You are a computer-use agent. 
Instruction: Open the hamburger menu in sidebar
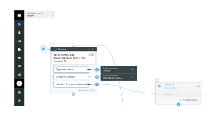point(19,15)
